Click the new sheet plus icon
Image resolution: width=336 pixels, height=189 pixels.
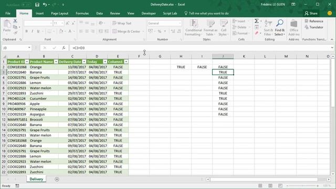(57, 179)
